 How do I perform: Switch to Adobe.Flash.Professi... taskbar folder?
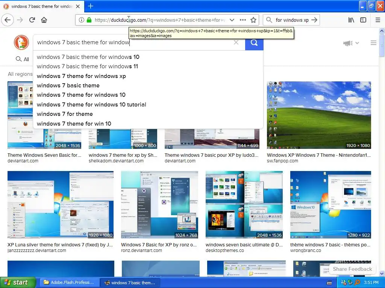point(69,283)
